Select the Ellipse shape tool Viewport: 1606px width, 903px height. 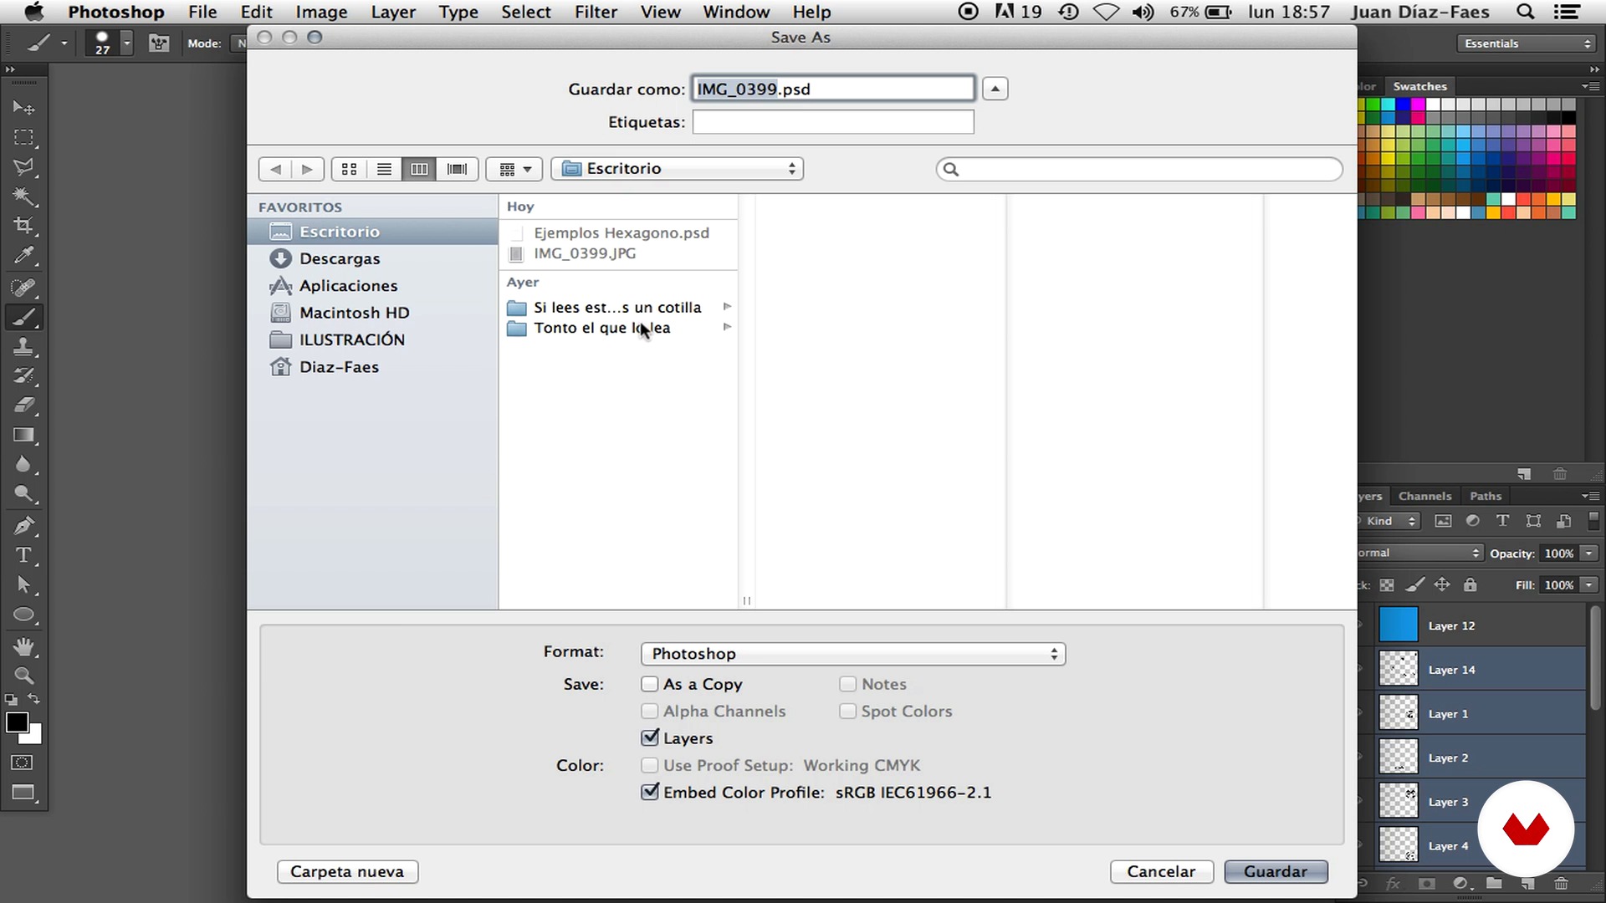coord(23,615)
